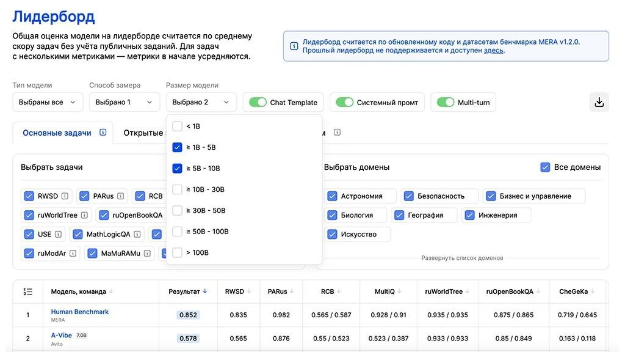Screen dimensions: 625x352
Task: Sort by ruOpenBookQA column arrow
Action: [538, 291]
